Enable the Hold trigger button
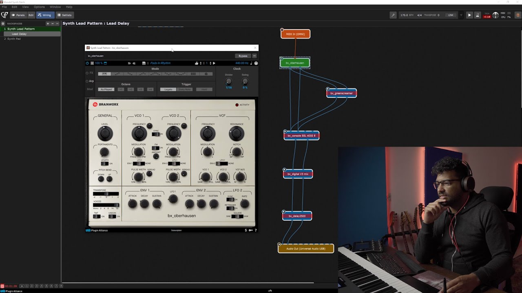This screenshot has width=522, height=293. 204,90
